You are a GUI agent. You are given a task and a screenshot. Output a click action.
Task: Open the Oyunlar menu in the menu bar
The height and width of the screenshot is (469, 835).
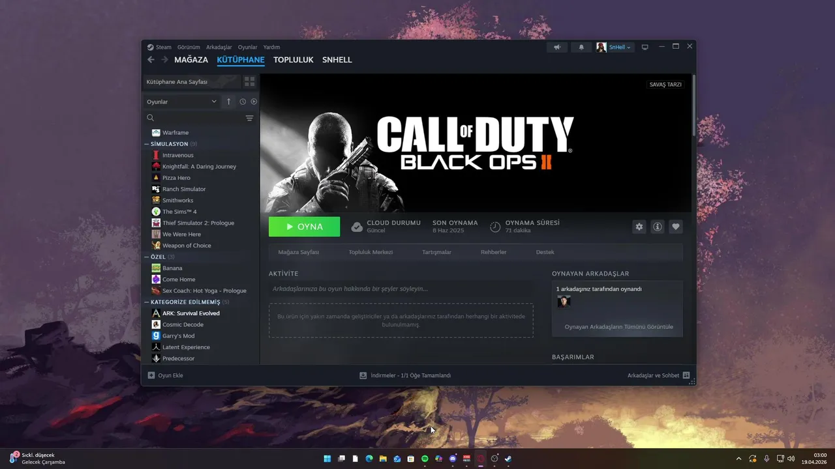coord(247,47)
